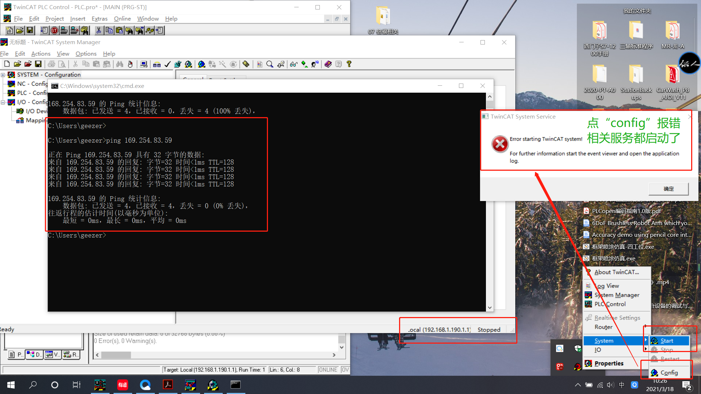The width and height of the screenshot is (701, 394).
Task: Open the System submenu in tray menu
Action: click(604, 341)
